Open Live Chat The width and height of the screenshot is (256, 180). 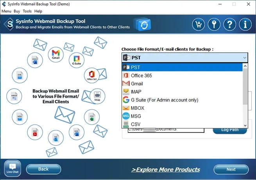(13, 168)
